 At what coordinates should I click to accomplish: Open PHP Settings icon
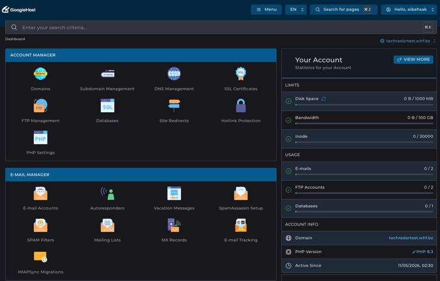pos(41,138)
